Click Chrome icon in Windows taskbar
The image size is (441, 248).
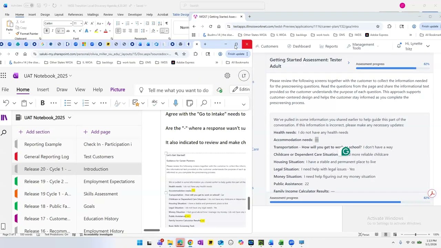click(x=190, y=243)
